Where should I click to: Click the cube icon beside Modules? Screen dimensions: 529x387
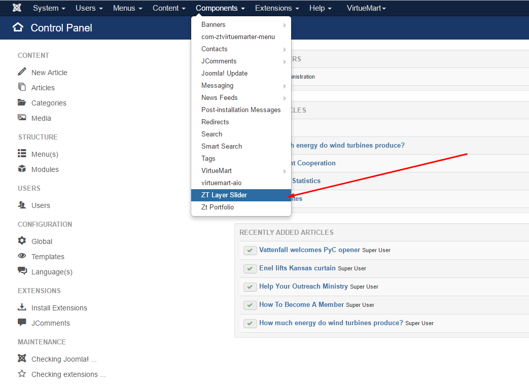pyautogui.click(x=22, y=169)
